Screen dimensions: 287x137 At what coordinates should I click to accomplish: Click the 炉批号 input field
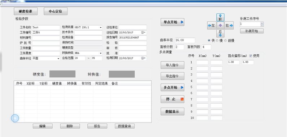(x=46, y=43)
